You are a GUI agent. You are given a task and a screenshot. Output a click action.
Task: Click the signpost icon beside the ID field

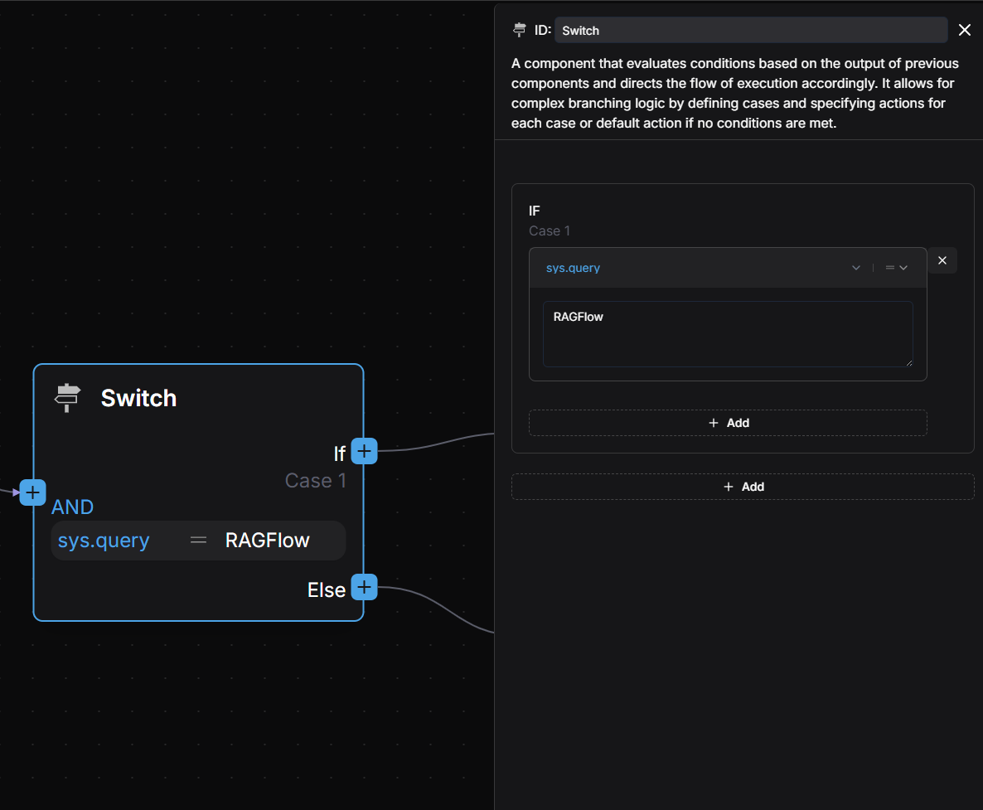[518, 29]
